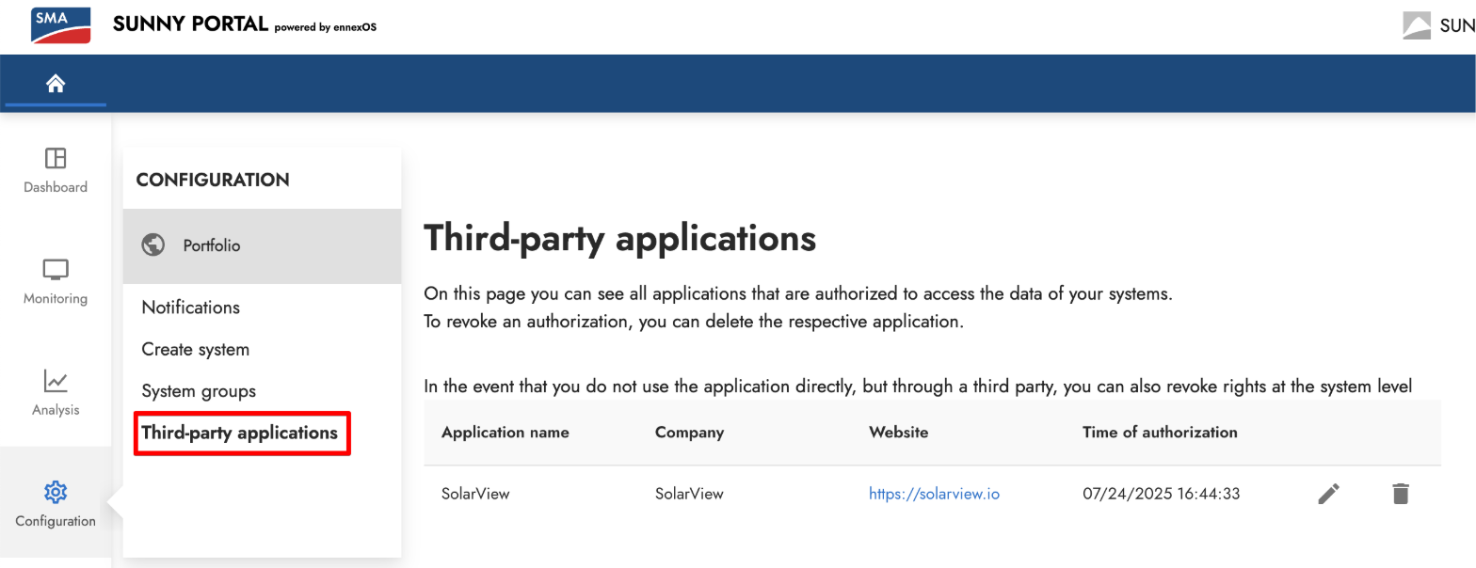Click the SUNNY PORTAL title text
This screenshot has width=1476, height=568.
pyautogui.click(x=191, y=24)
